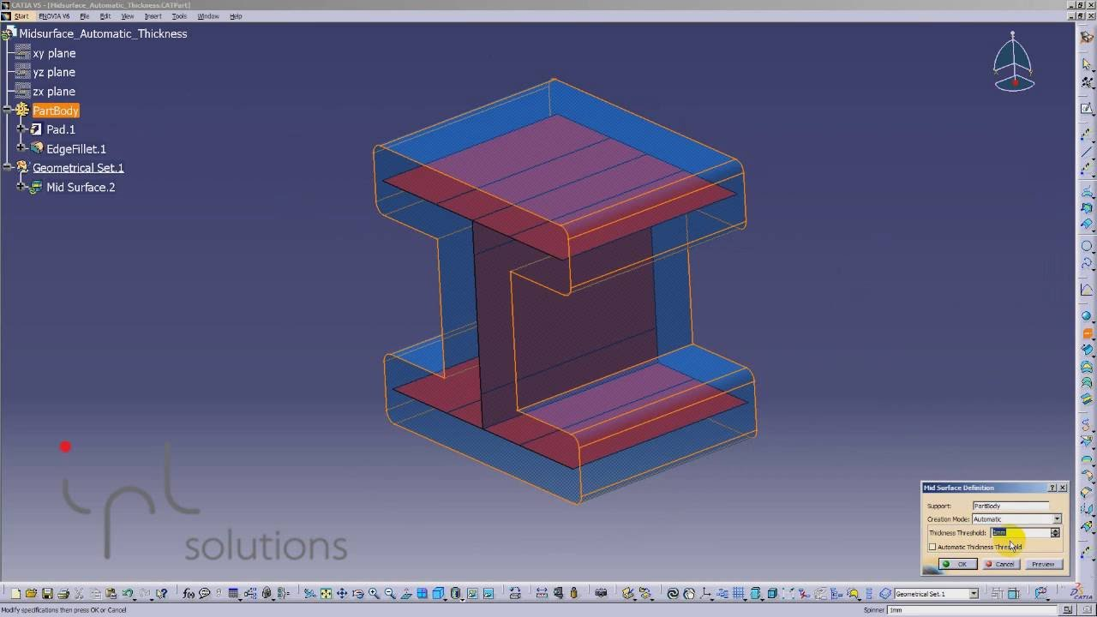Open the Tools menu
Image resolution: width=1097 pixels, height=617 pixels.
pos(178,15)
